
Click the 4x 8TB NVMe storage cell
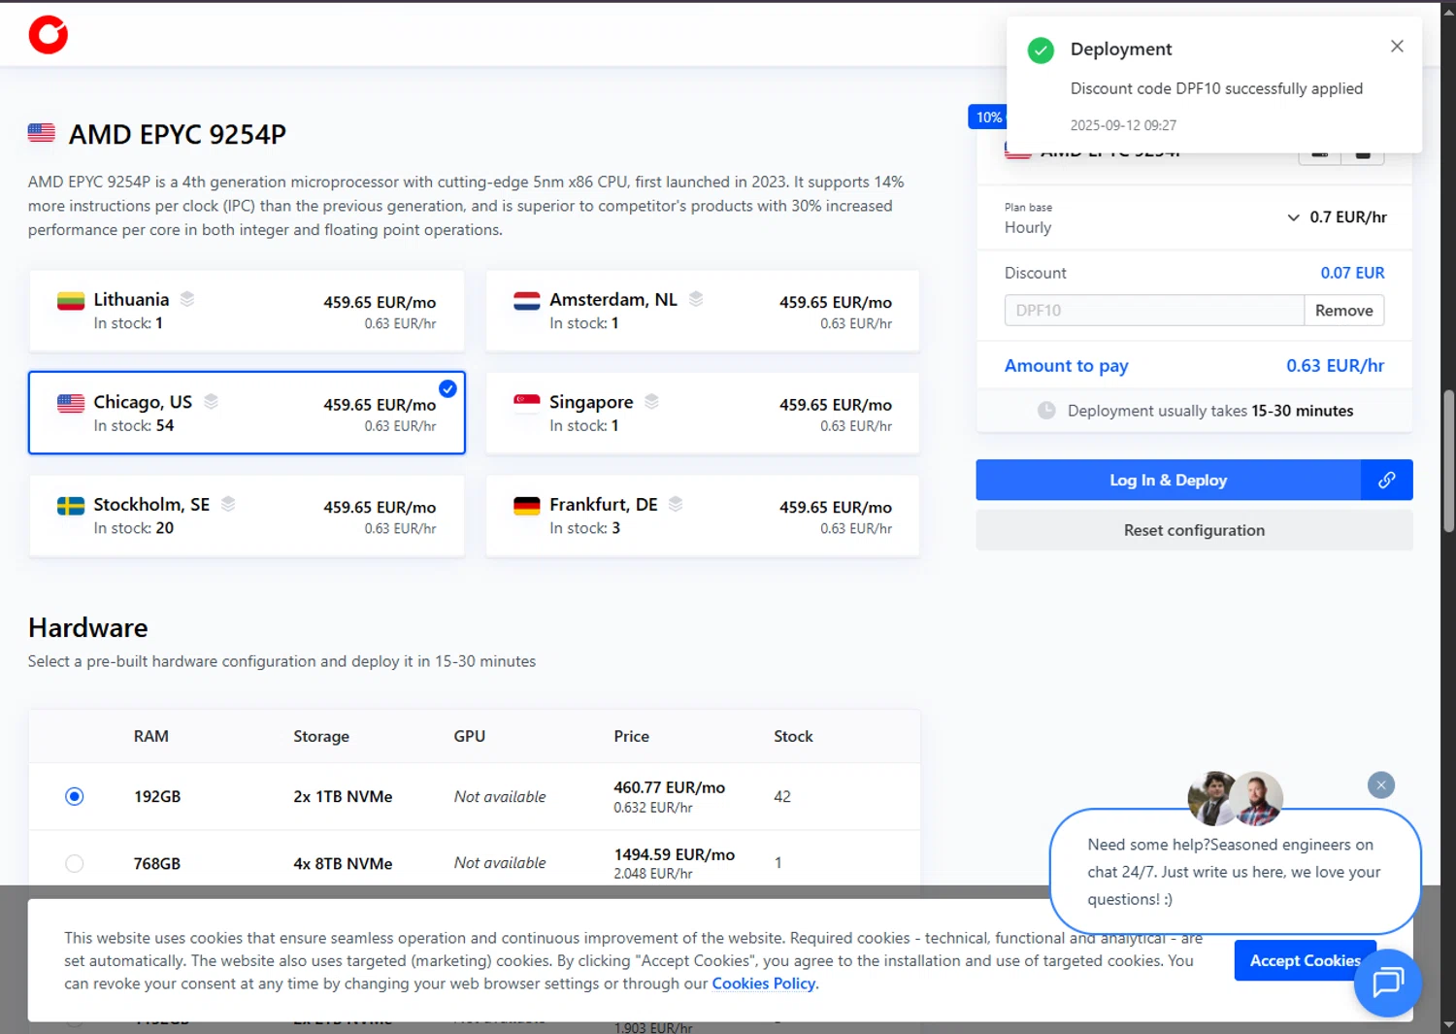(x=343, y=863)
